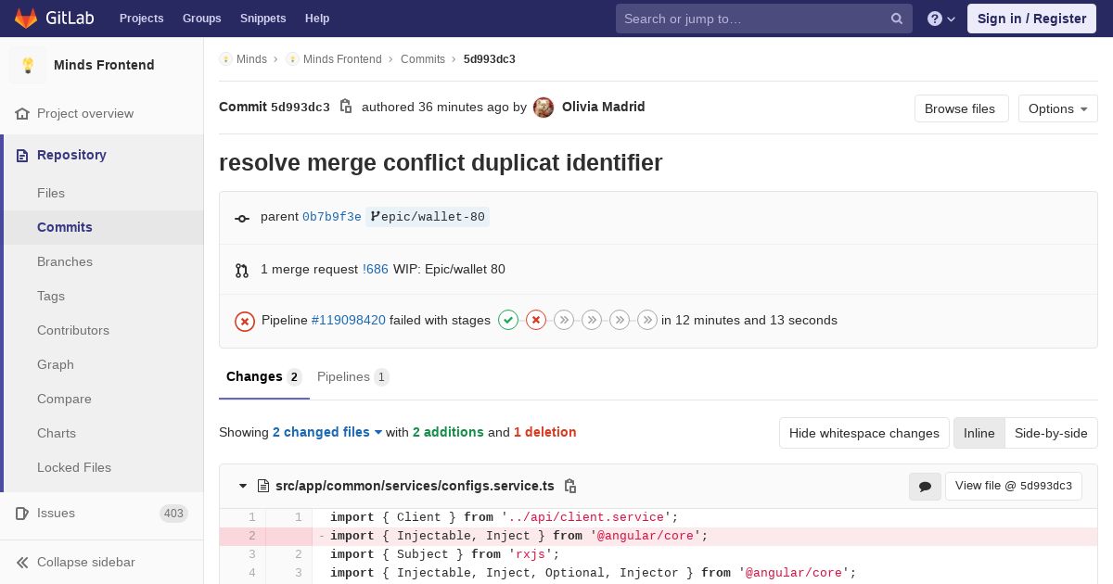Click the Repository sidebar icon
Screen dimensions: 1113x584
22,155
